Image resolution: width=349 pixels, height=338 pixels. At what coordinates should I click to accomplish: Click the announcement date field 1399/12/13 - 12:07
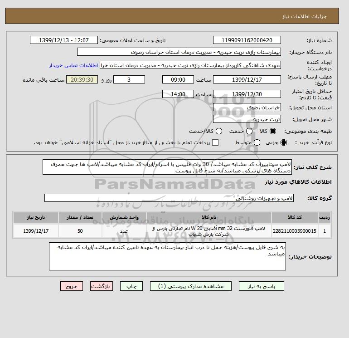63,40
